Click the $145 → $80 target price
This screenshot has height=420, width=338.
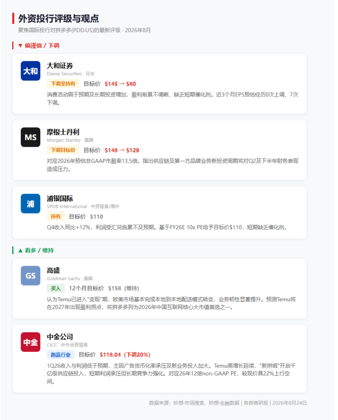point(120,84)
